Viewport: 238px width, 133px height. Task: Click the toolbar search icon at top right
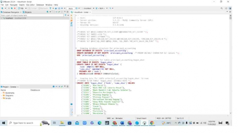pos(222,8)
